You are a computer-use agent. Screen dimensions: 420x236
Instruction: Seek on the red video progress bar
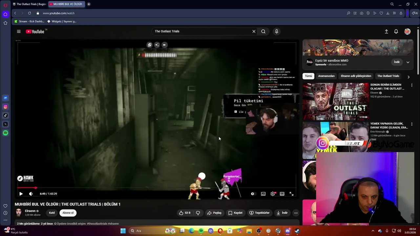click(157, 188)
